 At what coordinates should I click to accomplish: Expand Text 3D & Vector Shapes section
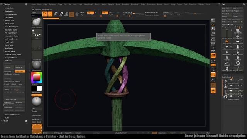click(13, 54)
